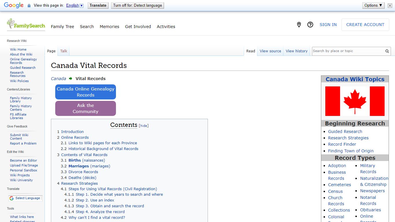Viewport: 395px width, 222px height.
Task: Open the View source tab
Action: click(270, 51)
